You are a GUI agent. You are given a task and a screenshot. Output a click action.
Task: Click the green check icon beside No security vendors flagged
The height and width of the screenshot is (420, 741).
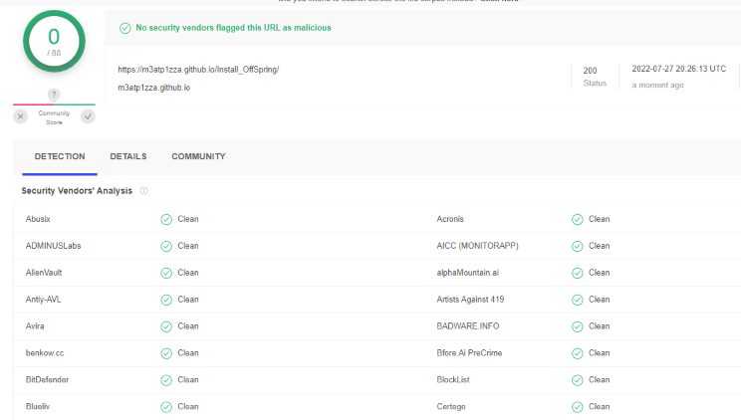click(124, 28)
